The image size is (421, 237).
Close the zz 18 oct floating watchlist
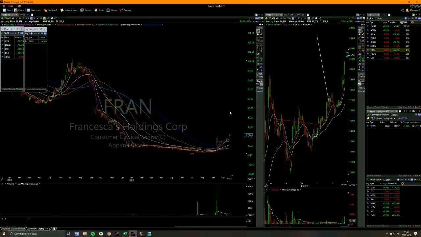[21, 29]
